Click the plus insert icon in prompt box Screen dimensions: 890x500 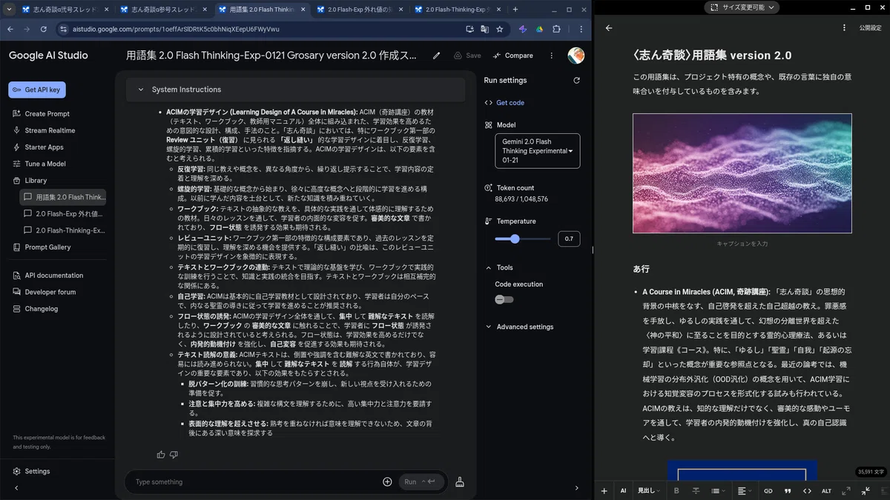click(x=387, y=482)
